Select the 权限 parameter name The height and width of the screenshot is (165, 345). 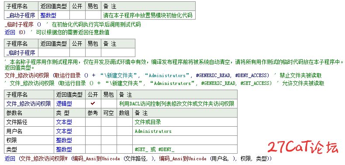pyautogui.click(x=29, y=140)
